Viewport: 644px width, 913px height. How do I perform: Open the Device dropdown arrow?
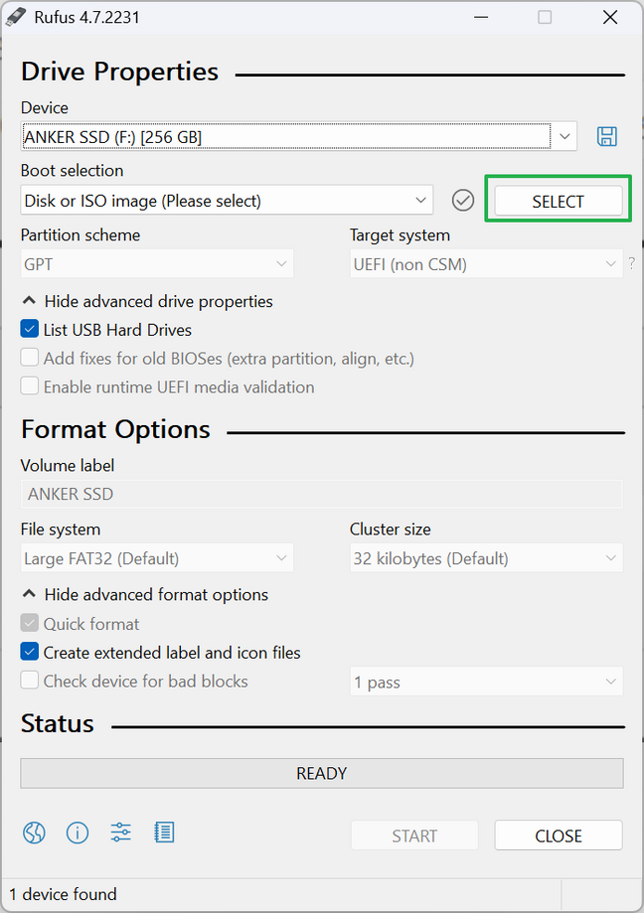tap(563, 136)
